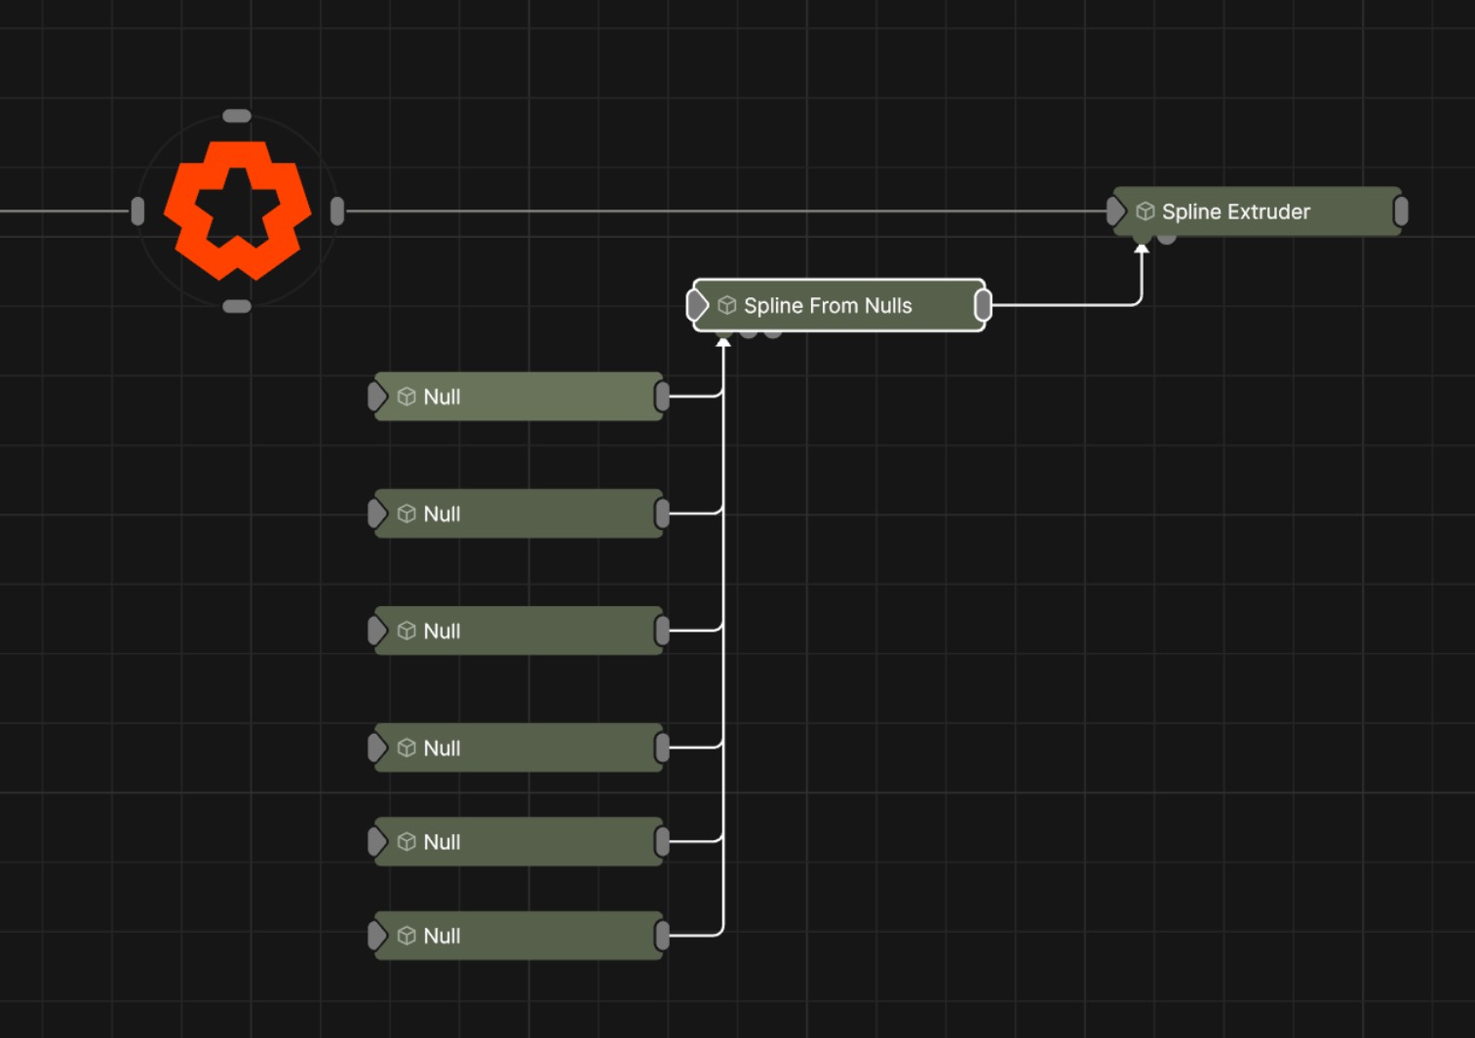The image size is (1475, 1038).
Task: Select the Spline From Nulls node label
Action: coord(828,306)
